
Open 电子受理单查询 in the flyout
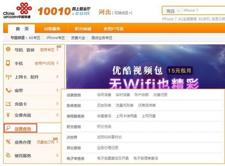[145, 158]
